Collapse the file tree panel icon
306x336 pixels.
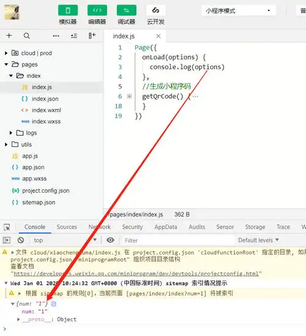(x=92, y=35)
